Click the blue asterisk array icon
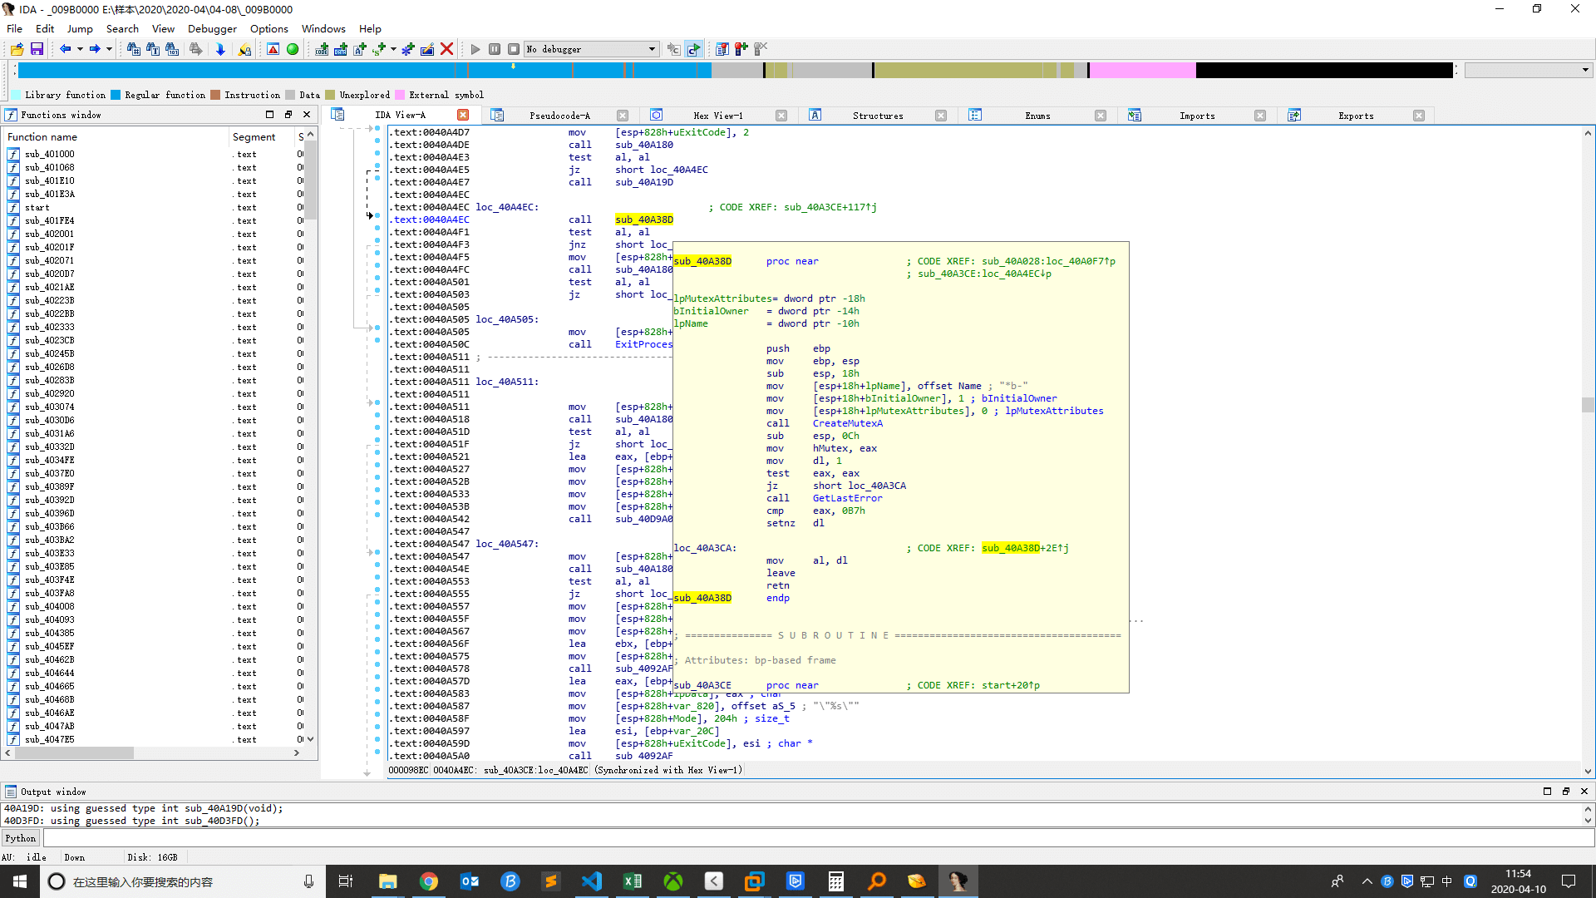This screenshot has height=898, width=1596. [407, 49]
